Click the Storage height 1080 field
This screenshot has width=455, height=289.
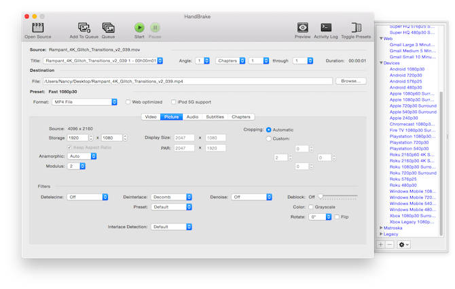112,138
